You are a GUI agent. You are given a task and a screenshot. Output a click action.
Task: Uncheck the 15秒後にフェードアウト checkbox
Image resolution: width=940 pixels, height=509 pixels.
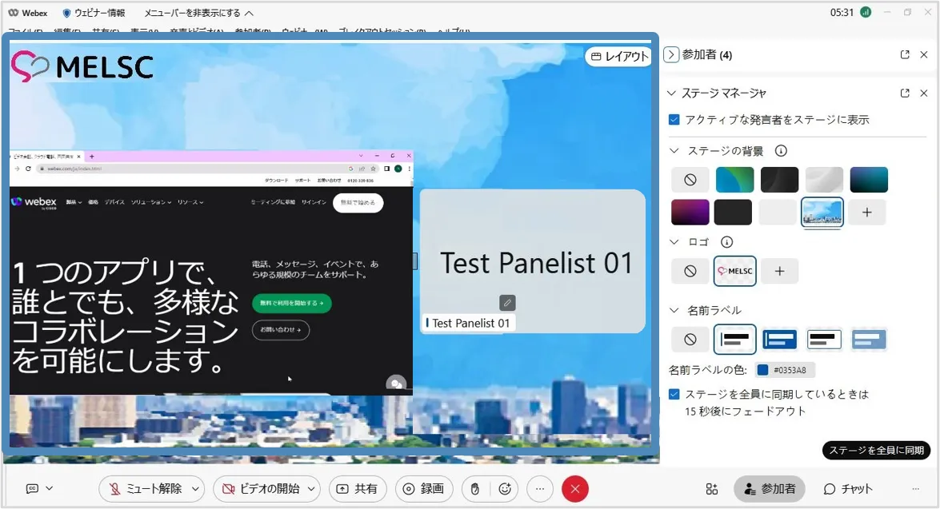pos(674,395)
